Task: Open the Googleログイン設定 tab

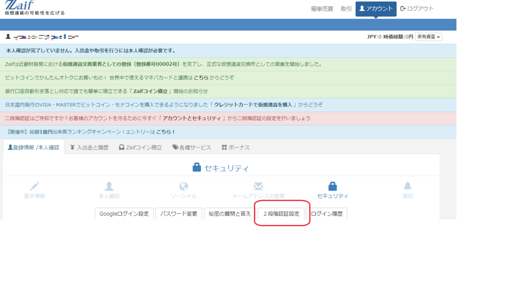Action: (x=124, y=214)
